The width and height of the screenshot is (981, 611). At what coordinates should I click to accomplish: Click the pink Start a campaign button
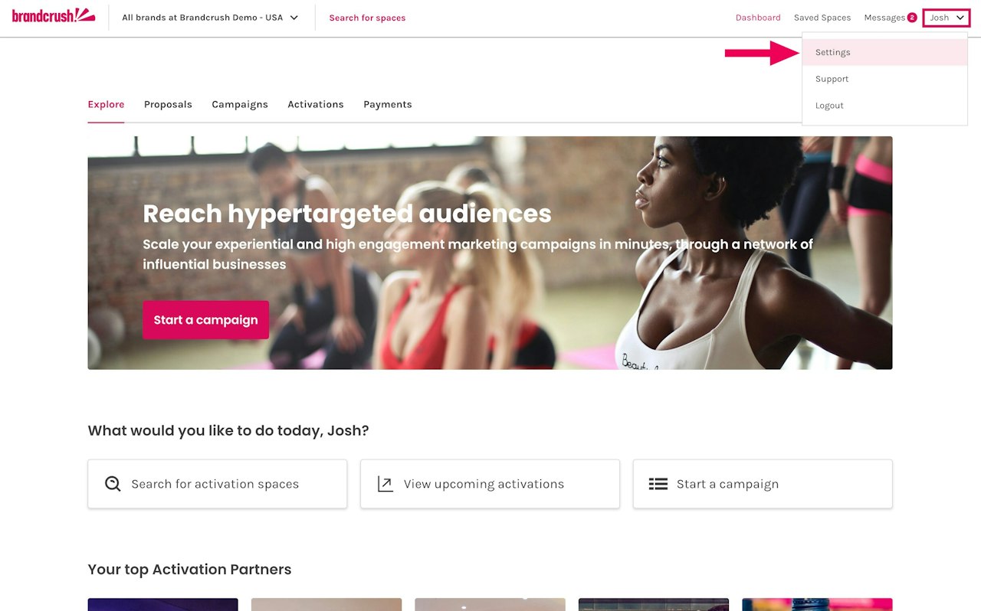pyautogui.click(x=205, y=320)
